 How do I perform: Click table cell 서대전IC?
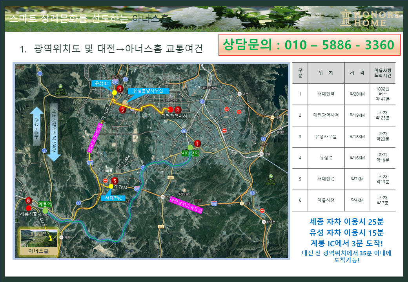[326, 179]
